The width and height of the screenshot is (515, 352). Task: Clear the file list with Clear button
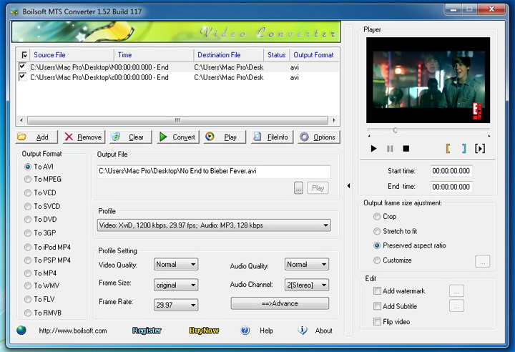(x=129, y=137)
